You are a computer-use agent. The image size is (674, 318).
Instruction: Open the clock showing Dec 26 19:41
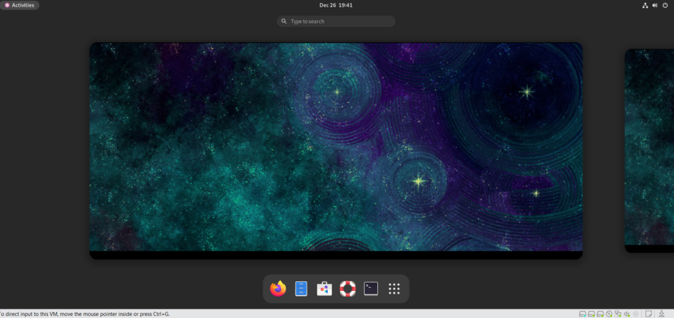click(x=336, y=5)
